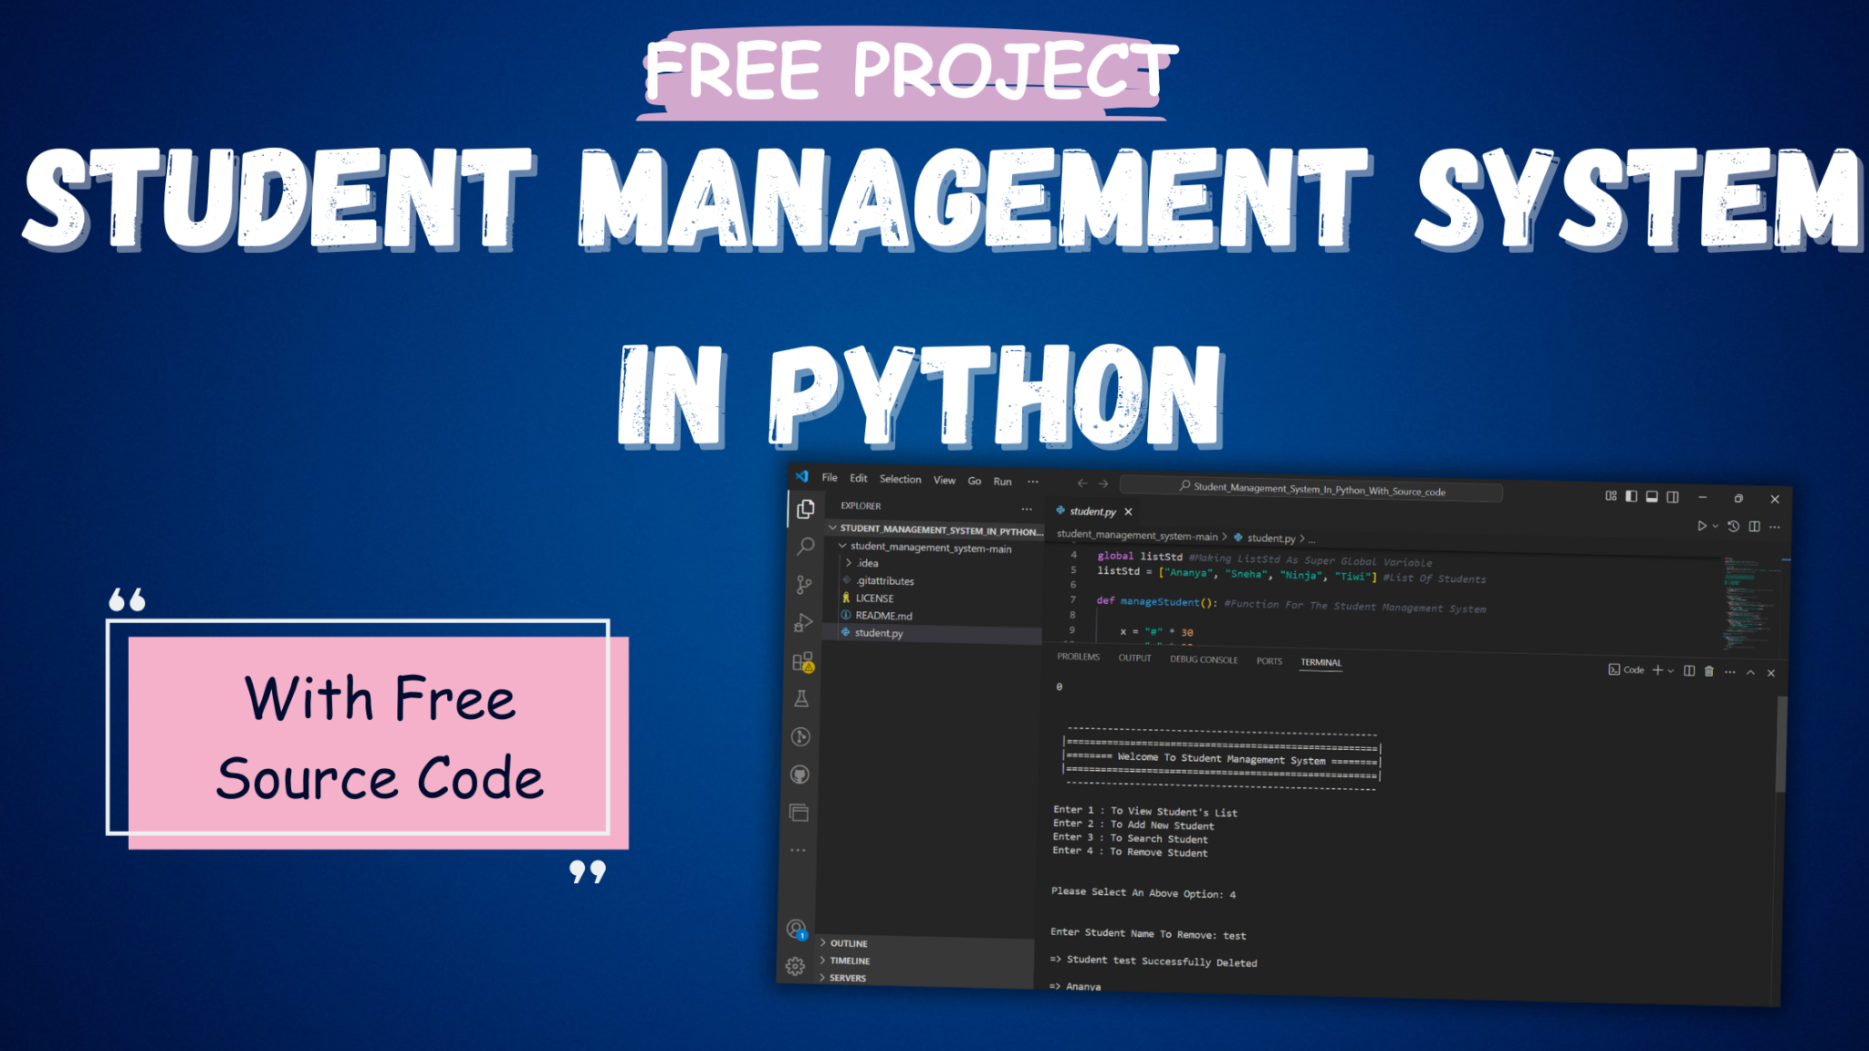Kill terminal using trash icon
The image size is (1869, 1051).
pyautogui.click(x=1709, y=671)
